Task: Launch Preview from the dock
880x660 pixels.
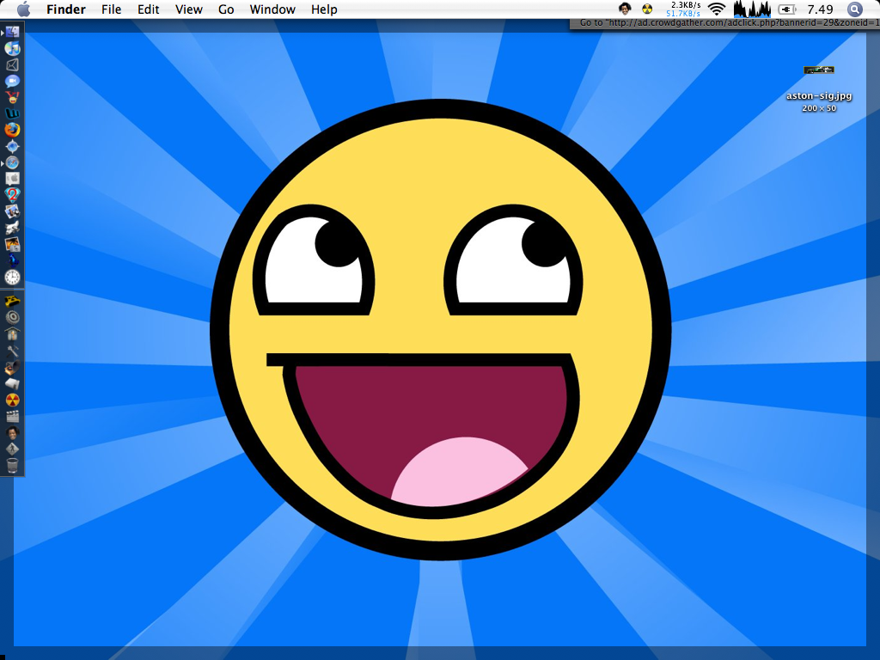Action: (x=12, y=211)
